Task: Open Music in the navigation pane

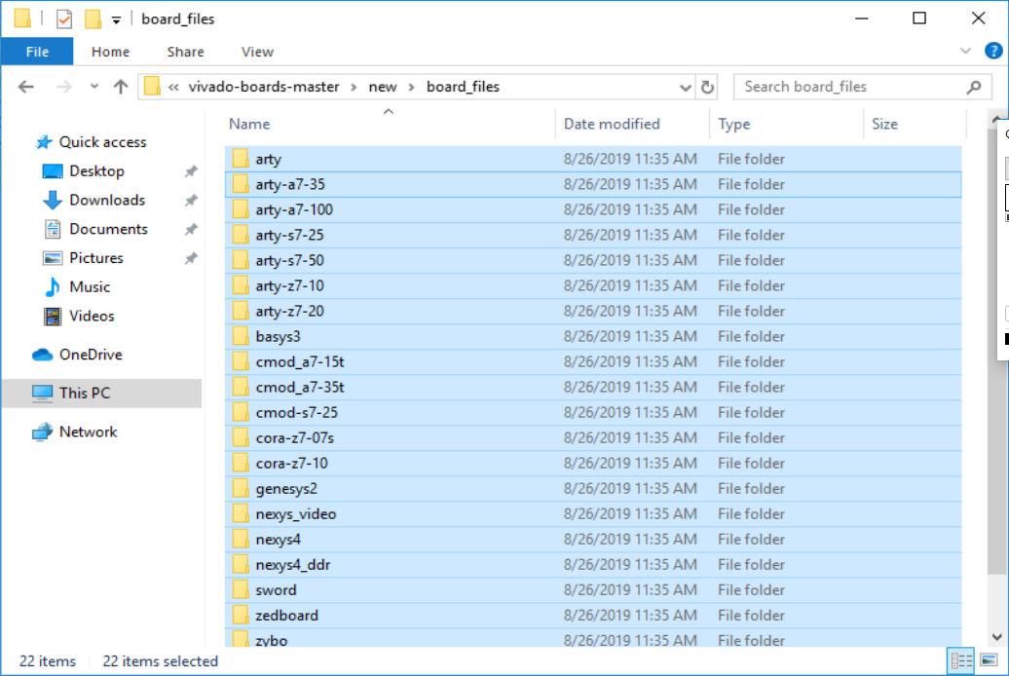Action: (90, 287)
